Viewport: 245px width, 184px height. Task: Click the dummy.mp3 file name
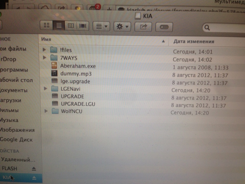pos(76,74)
